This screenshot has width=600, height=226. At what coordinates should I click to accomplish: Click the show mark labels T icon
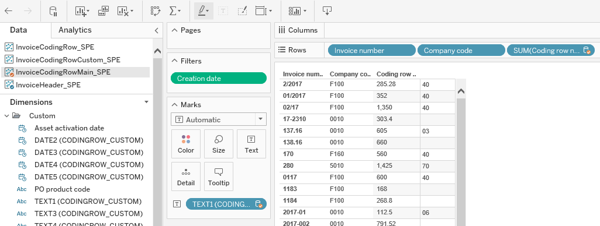tap(223, 11)
